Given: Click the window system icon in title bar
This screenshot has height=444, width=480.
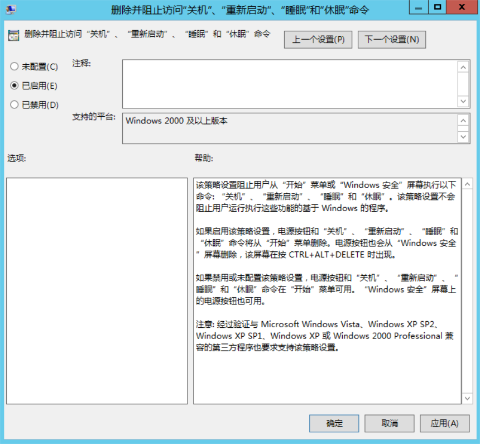Looking at the screenshot, I should (11, 10).
